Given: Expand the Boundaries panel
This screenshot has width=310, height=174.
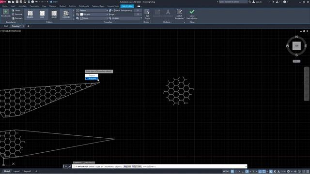Looking at the screenshot, I should [12, 22].
